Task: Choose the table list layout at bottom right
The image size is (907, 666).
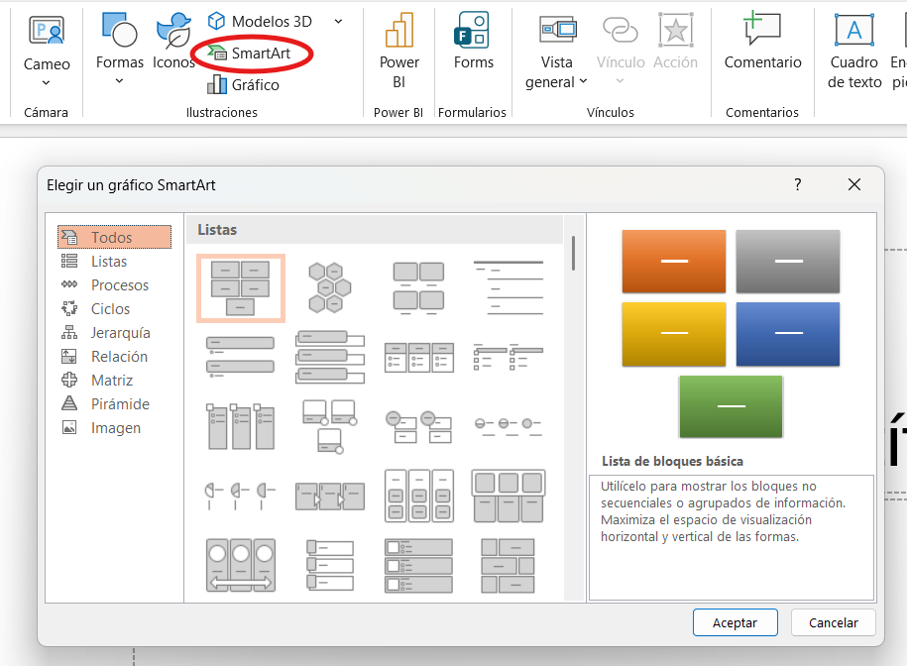Action: [x=508, y=565]
